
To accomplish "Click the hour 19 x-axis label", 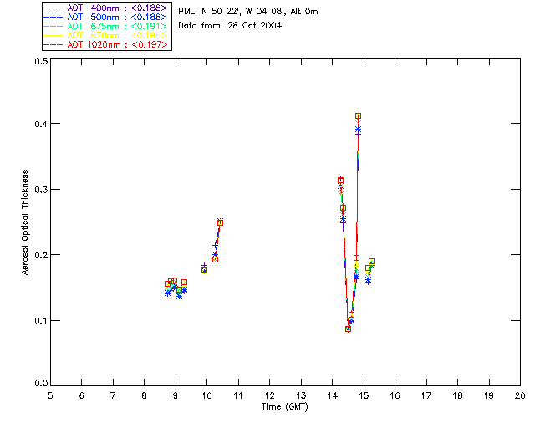I will [489, 395].
